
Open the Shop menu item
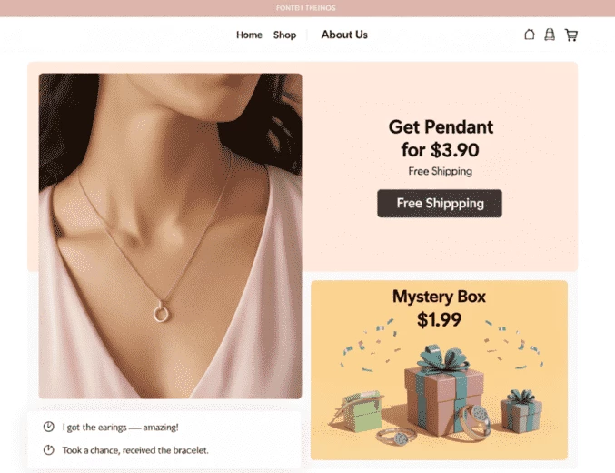284,35
